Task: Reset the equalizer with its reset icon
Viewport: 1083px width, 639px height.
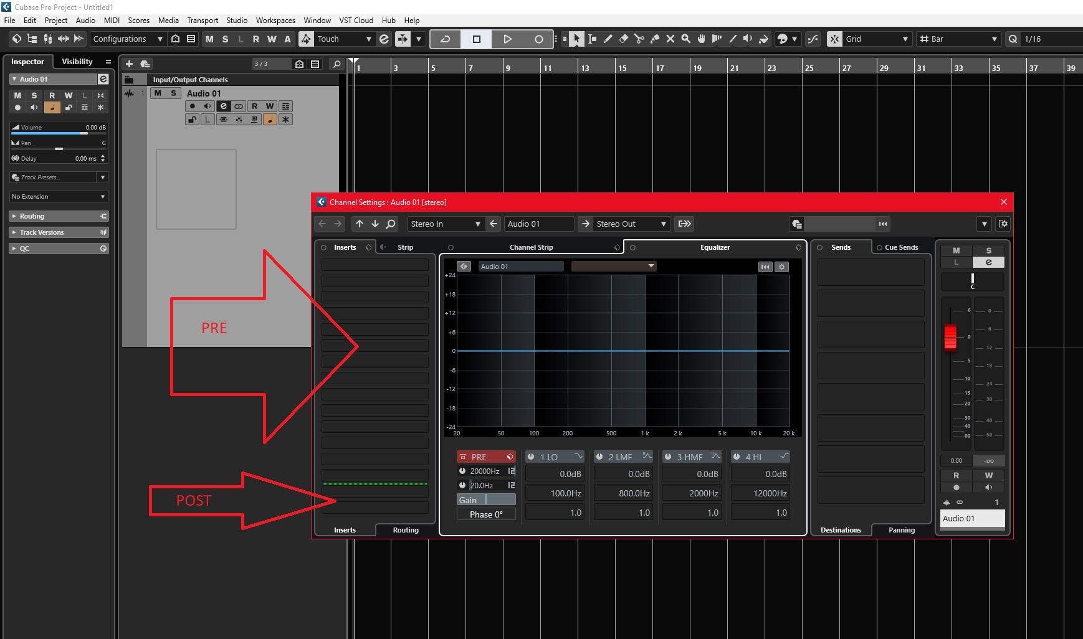Action: point(765,267)
